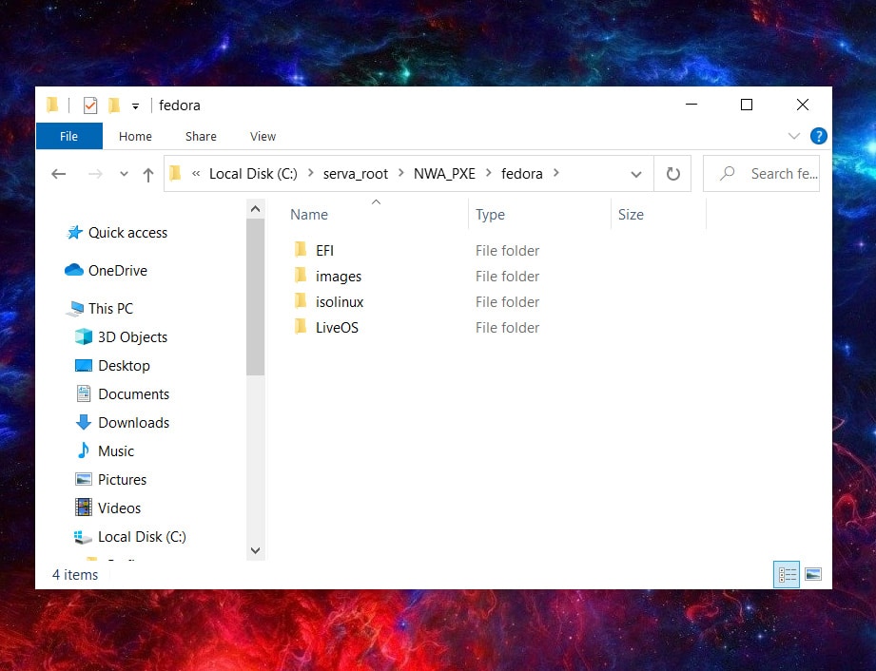Open 3D Objects in navigation pane
876x671 pixels.
(x=132, y=337)
